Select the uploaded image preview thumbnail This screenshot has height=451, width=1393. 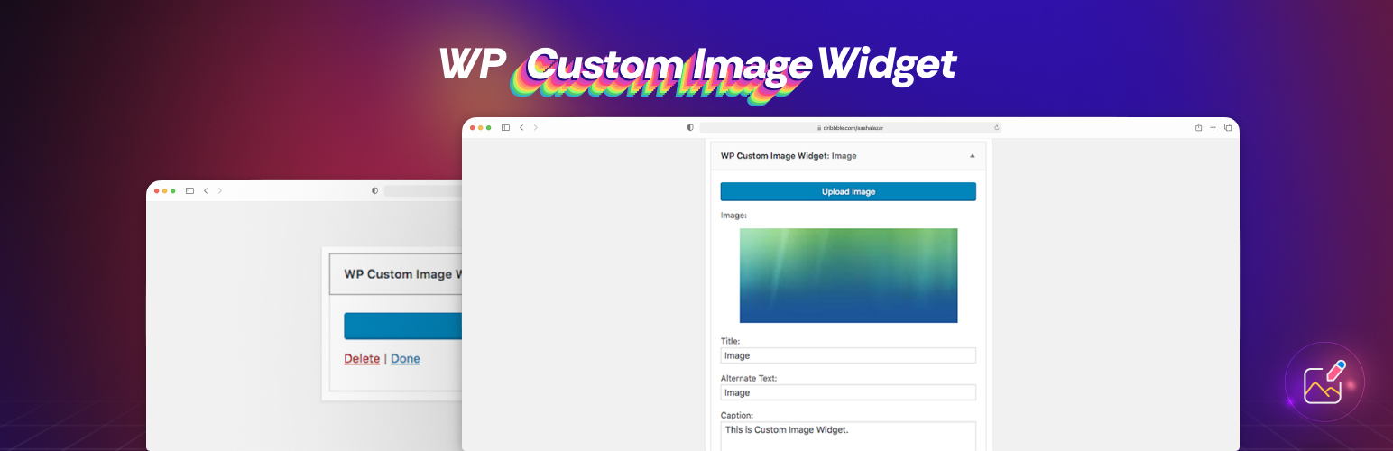848,275
